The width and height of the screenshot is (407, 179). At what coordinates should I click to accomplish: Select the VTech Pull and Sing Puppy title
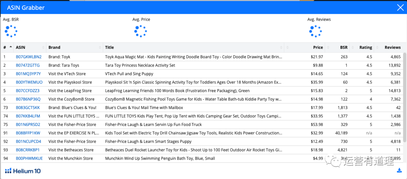(129, 74)
